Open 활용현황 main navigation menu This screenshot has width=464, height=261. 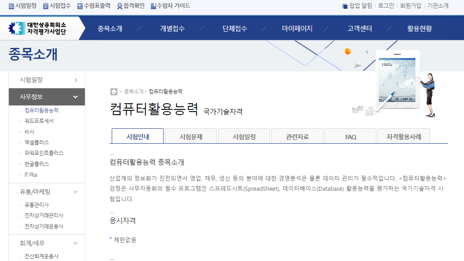419,29
